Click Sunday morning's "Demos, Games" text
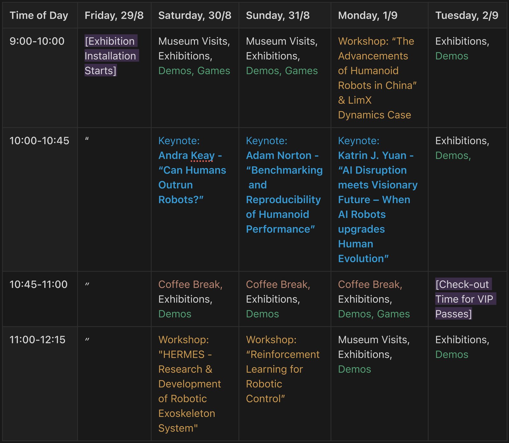509x443 pixels. 282,71
